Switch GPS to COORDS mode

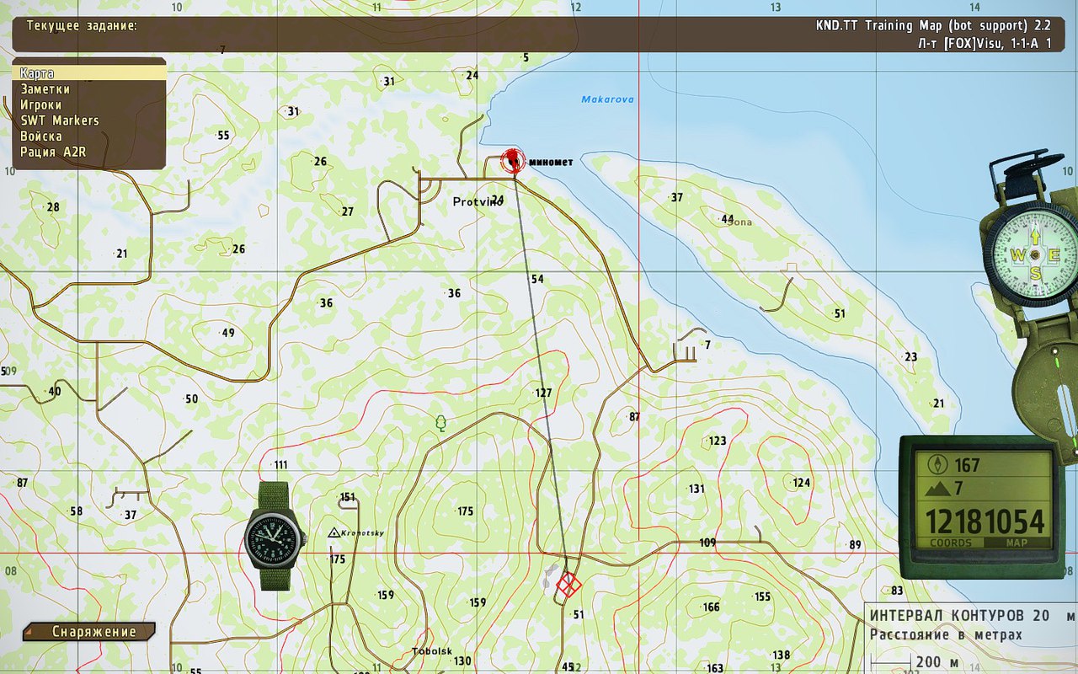pyautogui.click(x=950, y=543)
